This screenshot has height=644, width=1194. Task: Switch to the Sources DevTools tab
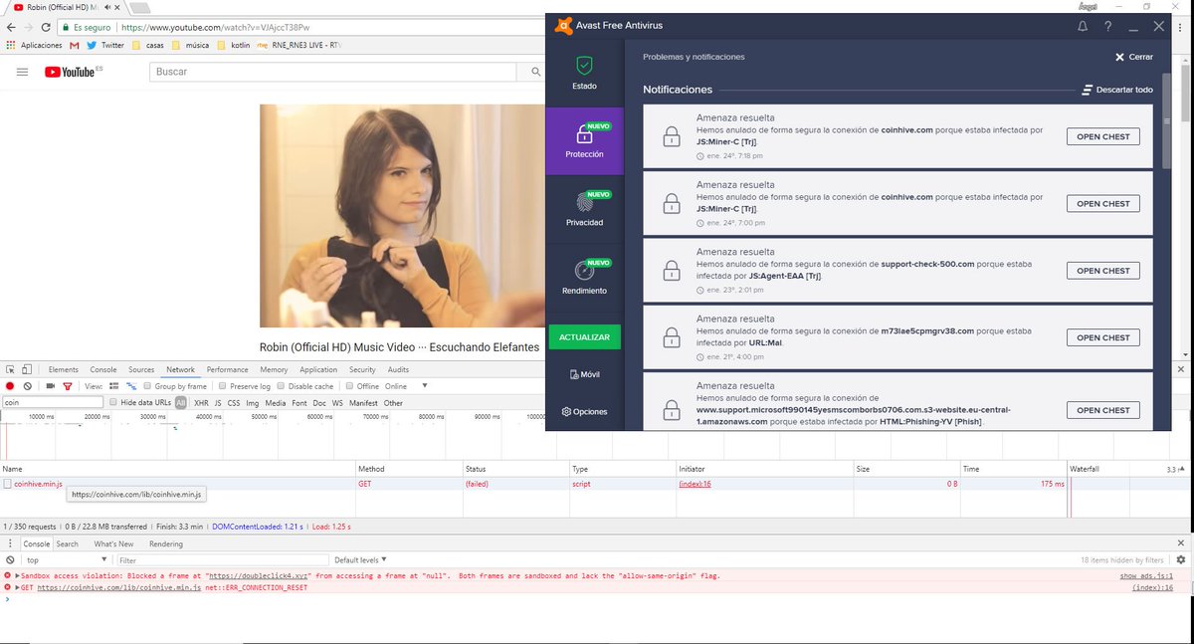click(141, 369)
